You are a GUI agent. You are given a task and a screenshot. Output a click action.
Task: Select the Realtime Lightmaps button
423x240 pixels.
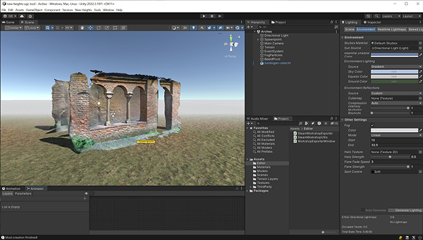392,29
